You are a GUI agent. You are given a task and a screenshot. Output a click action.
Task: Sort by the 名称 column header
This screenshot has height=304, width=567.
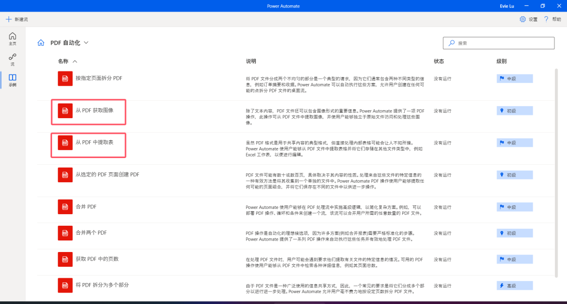click(x=64, y=61)
